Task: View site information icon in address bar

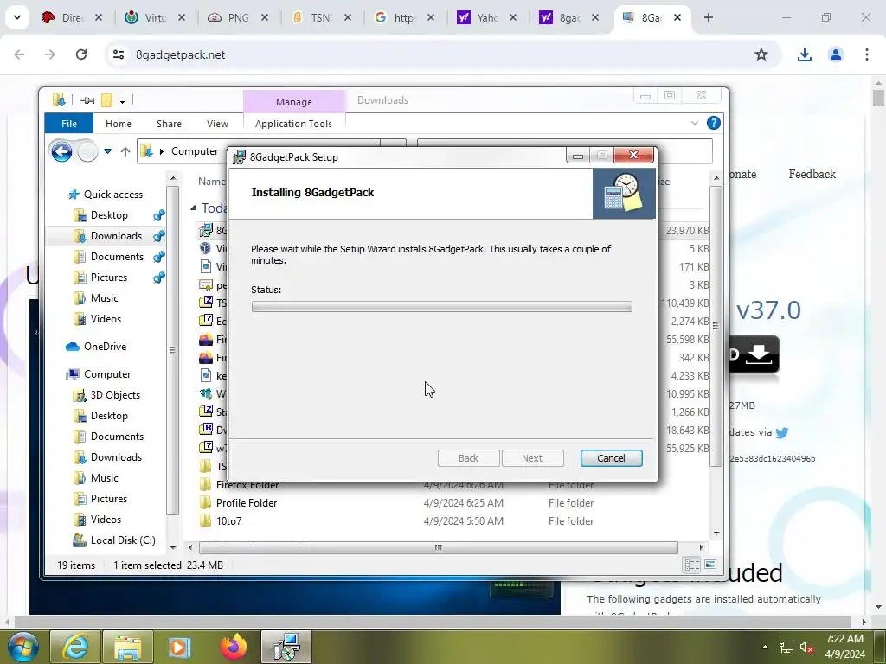Action: (x=118, y=54)
